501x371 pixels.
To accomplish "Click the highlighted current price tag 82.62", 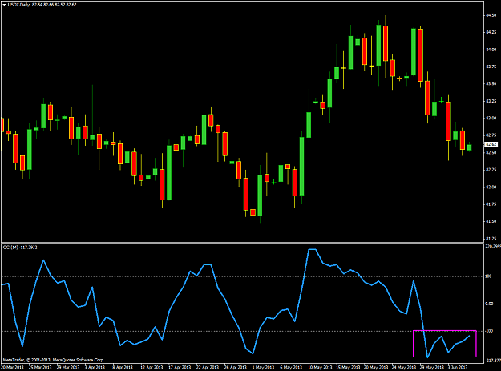I will coord(491,144).
